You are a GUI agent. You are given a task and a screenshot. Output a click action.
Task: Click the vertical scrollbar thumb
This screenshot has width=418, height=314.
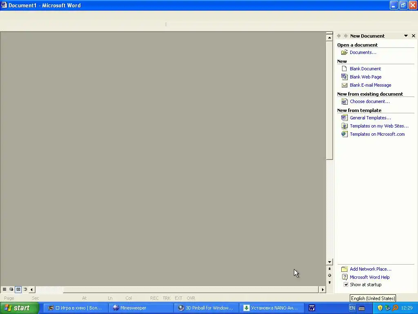[x=329, y=100]
